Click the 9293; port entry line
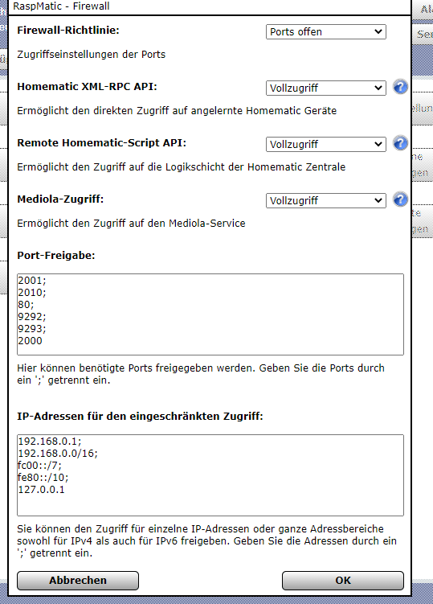 click(x=32, y=329)
